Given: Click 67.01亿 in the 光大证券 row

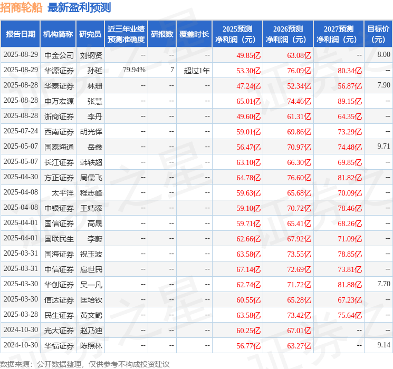Looking at the screenshot, I should pos(299,330).
